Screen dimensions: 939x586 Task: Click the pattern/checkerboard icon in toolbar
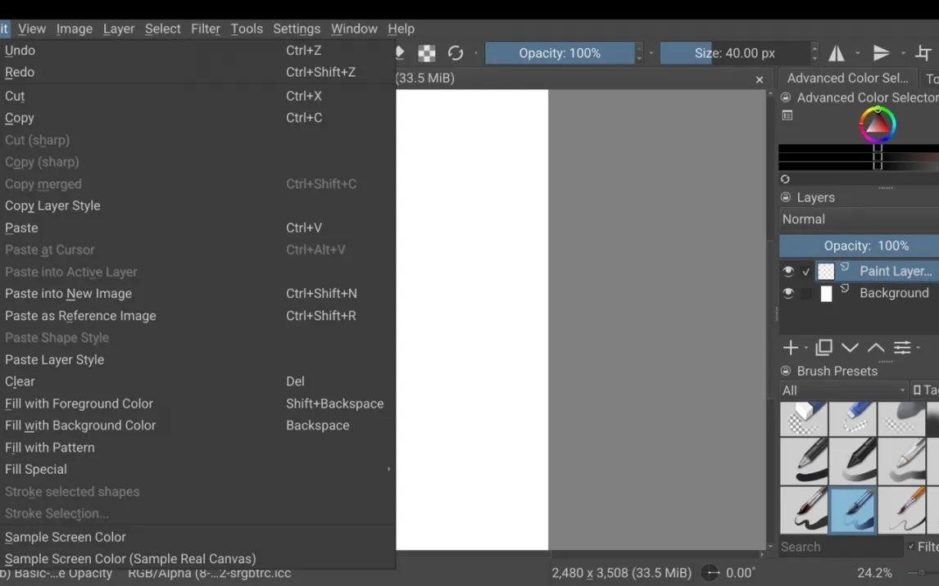[427, 53]
